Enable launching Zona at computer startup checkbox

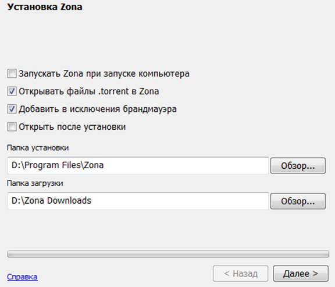coord(12,73)
